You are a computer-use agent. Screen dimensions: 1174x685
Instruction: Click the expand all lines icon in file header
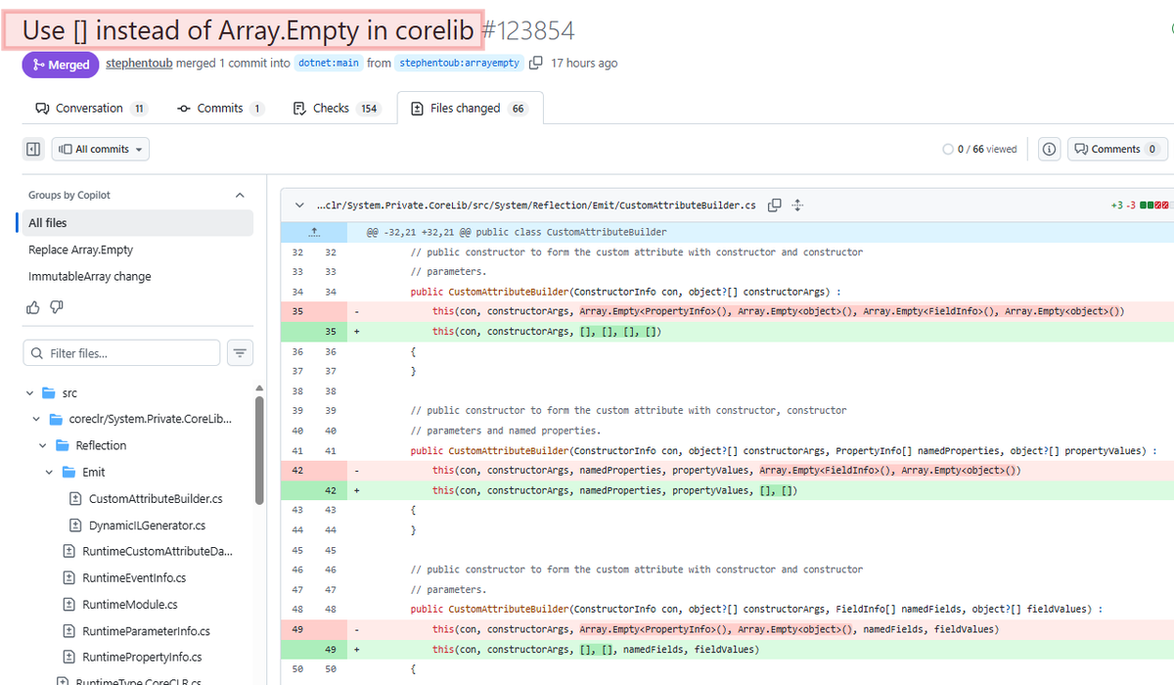tap(797, 205)
